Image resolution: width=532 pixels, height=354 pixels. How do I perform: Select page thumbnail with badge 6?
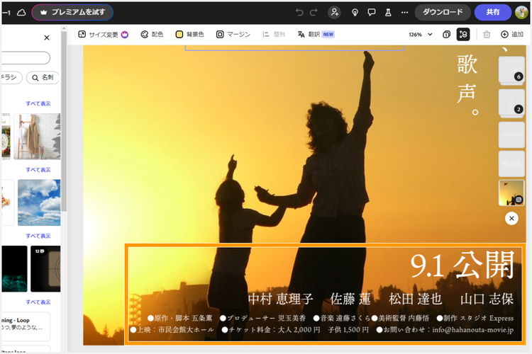511,70
